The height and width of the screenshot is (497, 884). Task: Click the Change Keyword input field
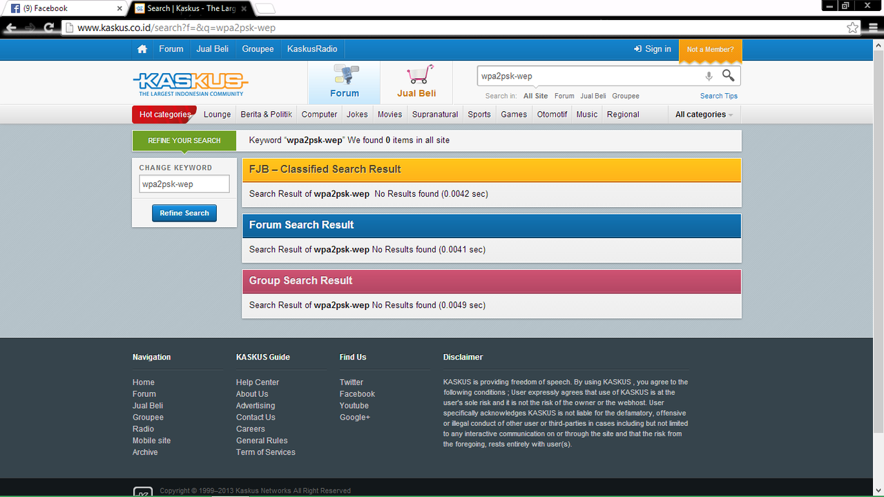(x=184, y=184)
